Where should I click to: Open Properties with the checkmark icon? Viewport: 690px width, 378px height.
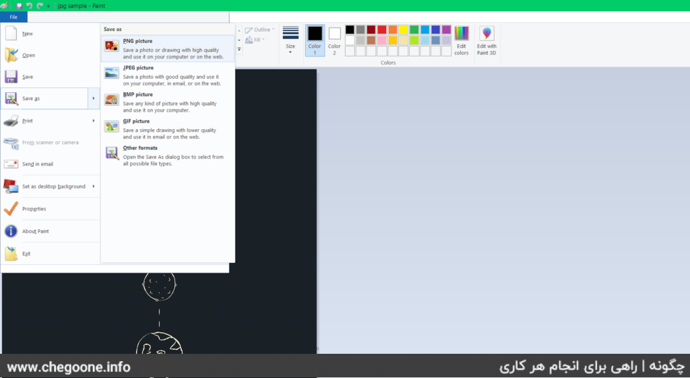click(x=11, y=209)
